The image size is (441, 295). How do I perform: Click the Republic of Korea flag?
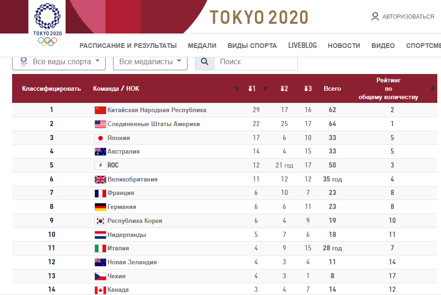point(100,221)
